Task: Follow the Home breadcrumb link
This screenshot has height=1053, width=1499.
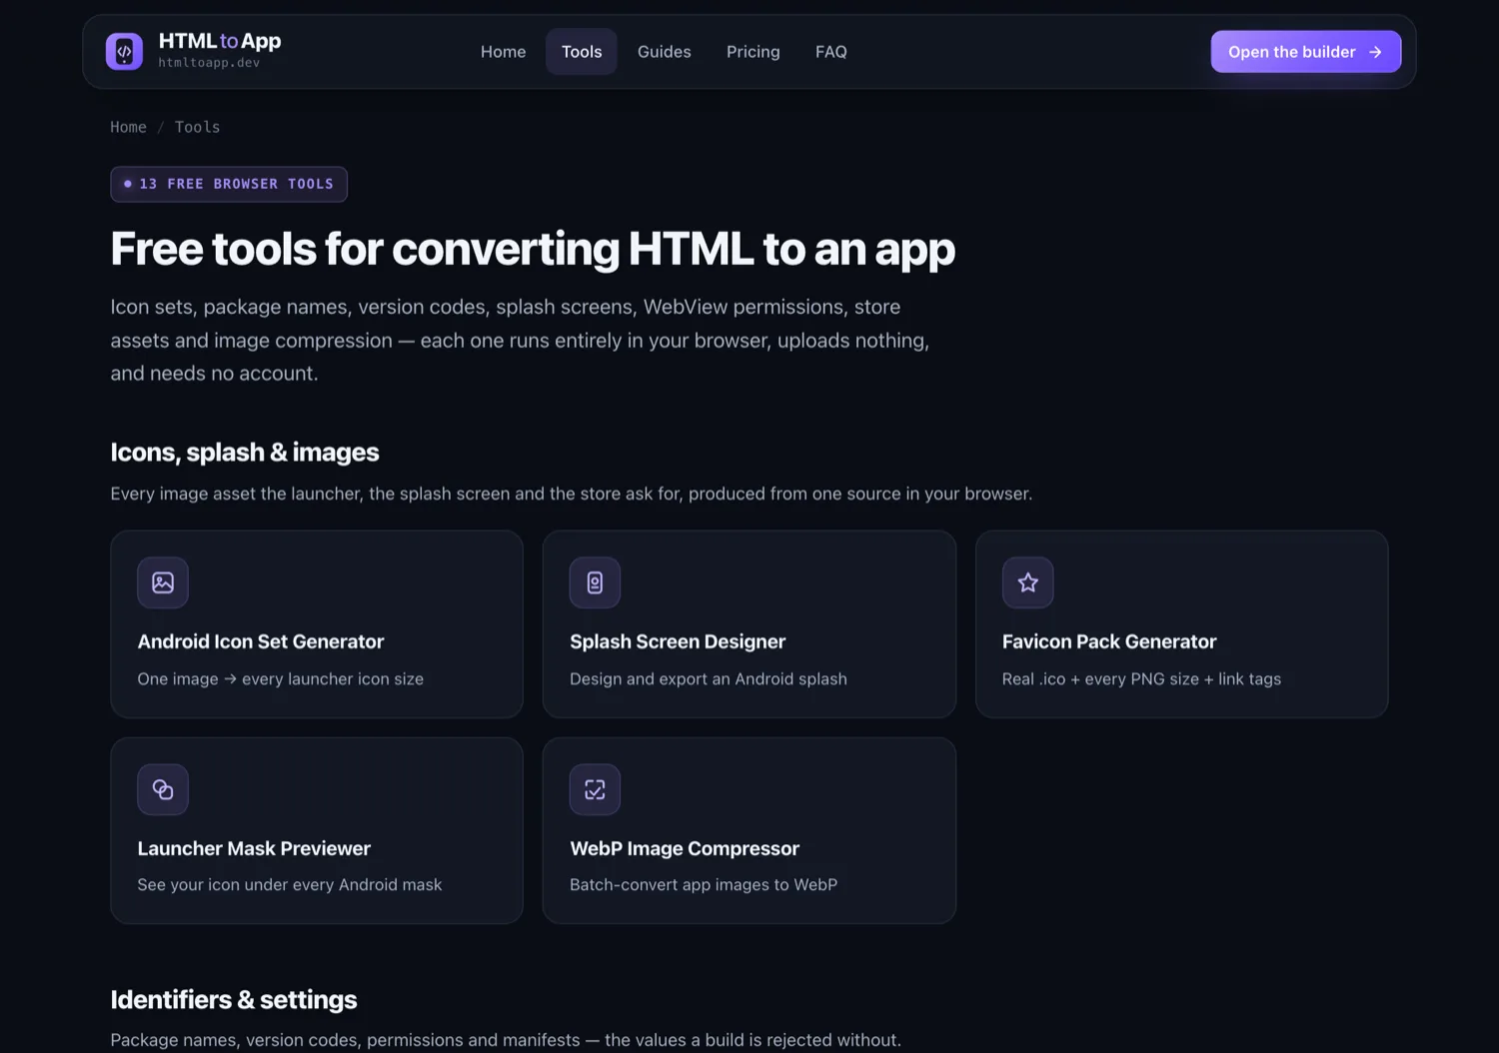Action: coord(128,127)
